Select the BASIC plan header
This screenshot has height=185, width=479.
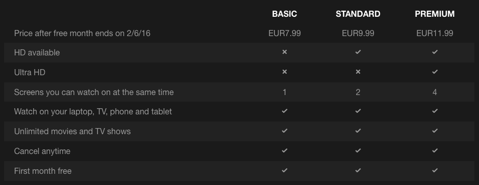click(285, 14)
